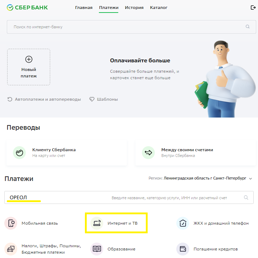Viewport: 258px width, 258px height.
Task: Click the autopayments refresh-arrow icon
Action: point(10,99)
